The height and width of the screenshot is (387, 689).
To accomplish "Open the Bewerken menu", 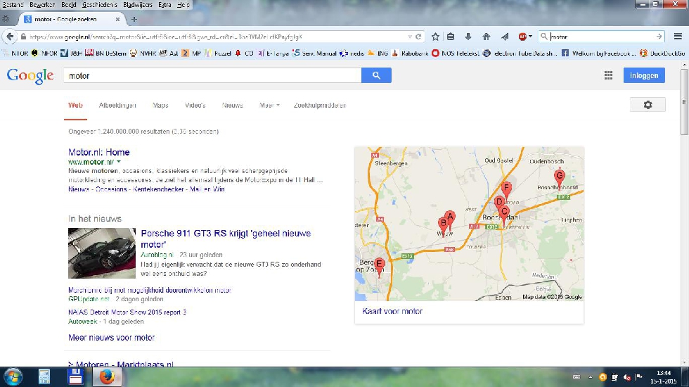I will (42, 5).
